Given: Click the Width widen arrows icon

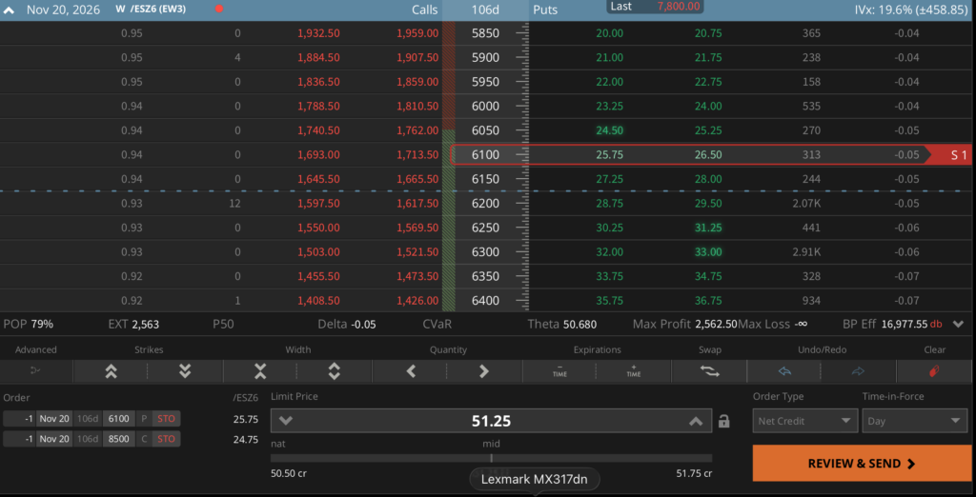Looking at the screenshot, I should 335,371.
